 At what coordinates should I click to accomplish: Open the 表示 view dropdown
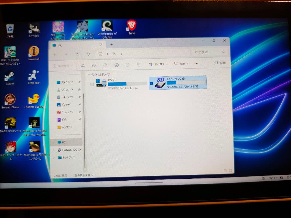[x=181, y=64]
